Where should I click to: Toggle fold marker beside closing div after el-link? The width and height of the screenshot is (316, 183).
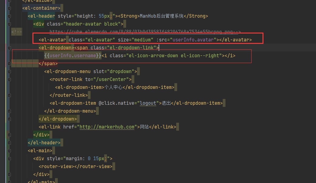[x=9, y=135]
